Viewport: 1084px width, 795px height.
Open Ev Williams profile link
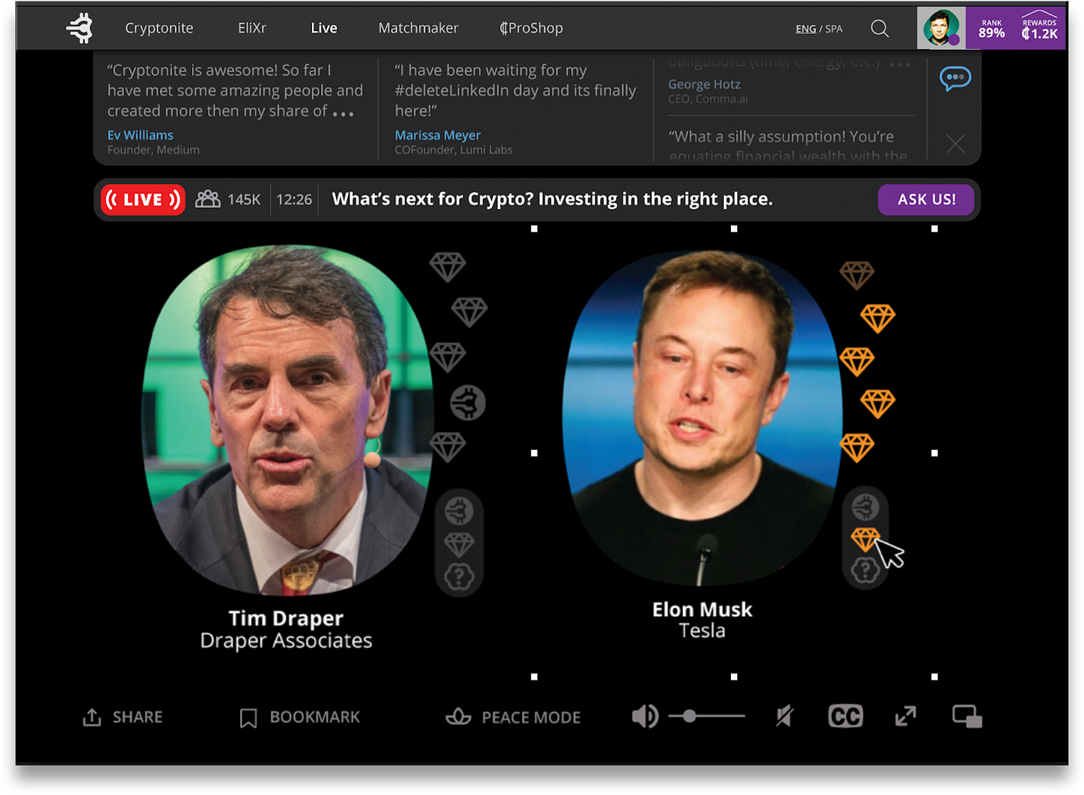coord(140,135)
